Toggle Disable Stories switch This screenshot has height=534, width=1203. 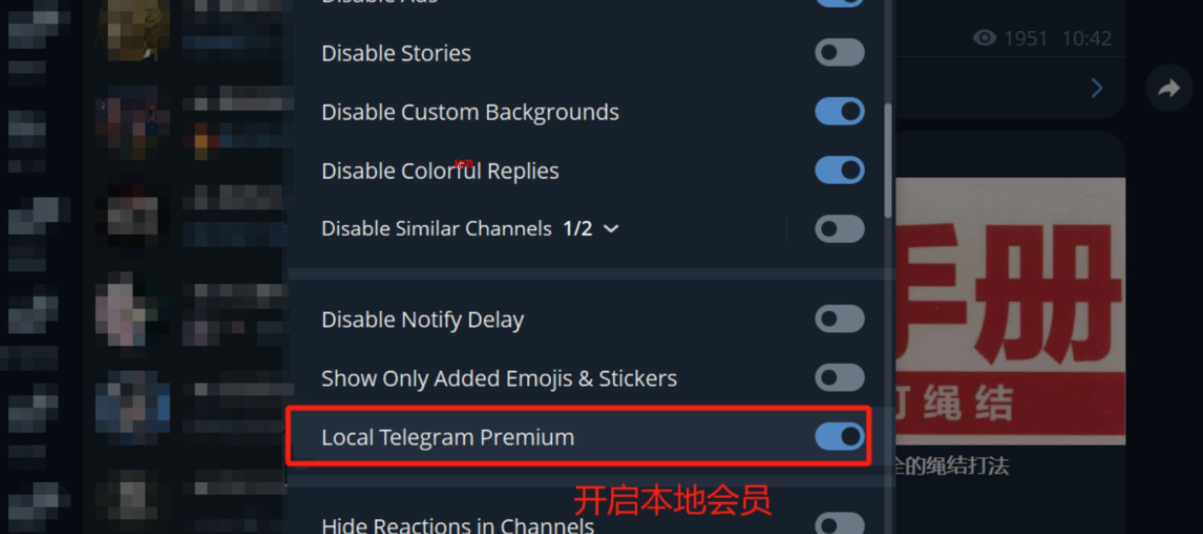(839, 53)
